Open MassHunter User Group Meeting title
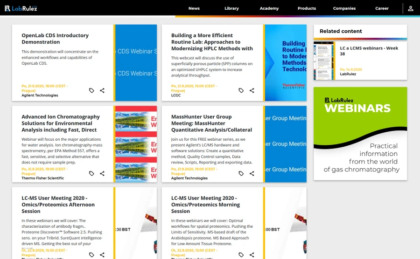 pos(211,123)
